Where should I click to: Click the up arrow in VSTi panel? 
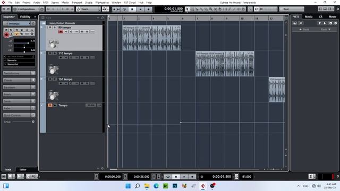point(320,23)
